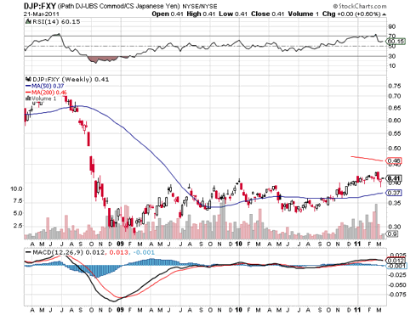The image size is (416, 315).
Task: Click the candlestick icon before DJP:FXY (Weekly)
Action: pyautogui.click(x=28, y=79)
